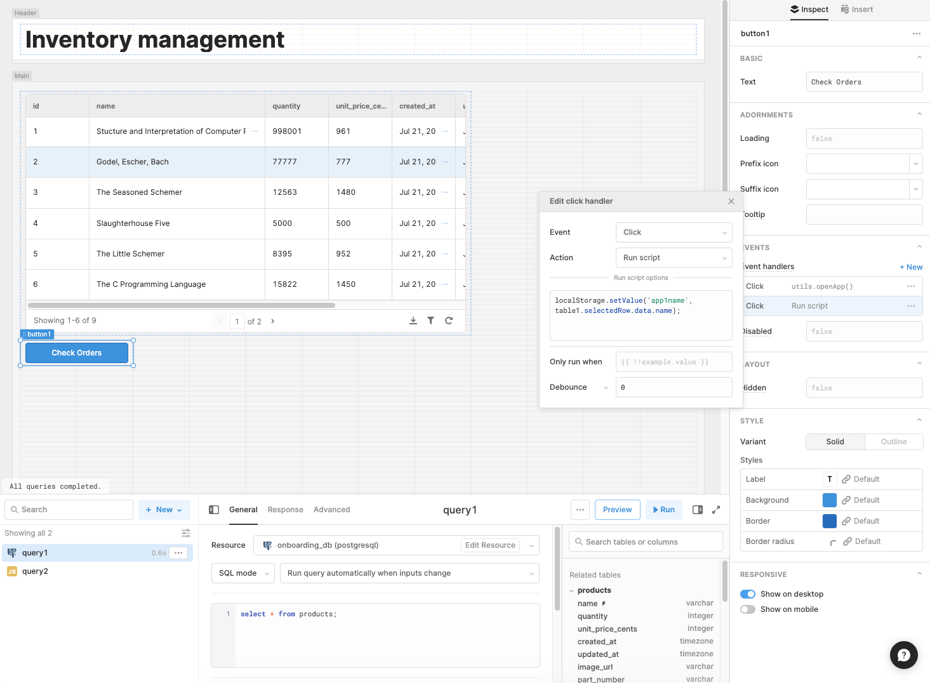
Task: Open query list filter settings
Action: (x=186, y=533)
